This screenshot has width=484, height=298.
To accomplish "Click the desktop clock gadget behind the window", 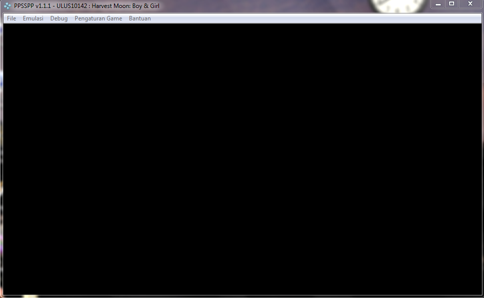I will [x=393, y=5].
